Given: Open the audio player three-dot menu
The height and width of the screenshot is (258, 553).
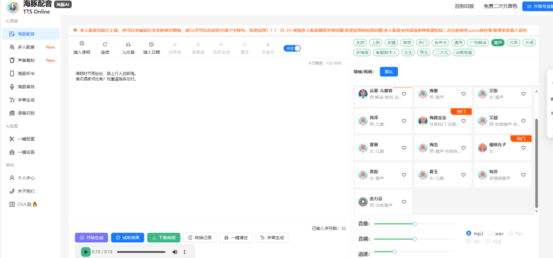Looking at the screenshot, I should point(184,252).
